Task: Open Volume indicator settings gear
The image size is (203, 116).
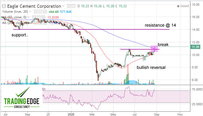Action: 40,12
